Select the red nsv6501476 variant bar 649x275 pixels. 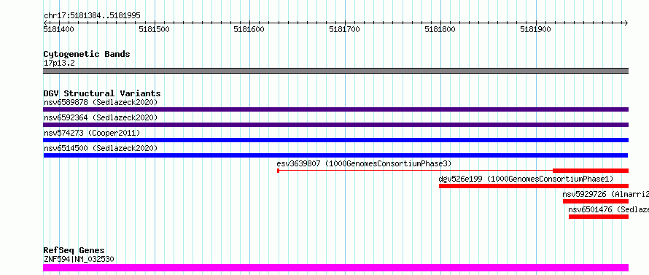(599, 217)
